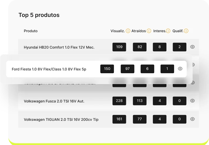This screenshot has height=145, width=209.
Task: Click the 2 qualified badge for Hyundai
Action: 179,47
